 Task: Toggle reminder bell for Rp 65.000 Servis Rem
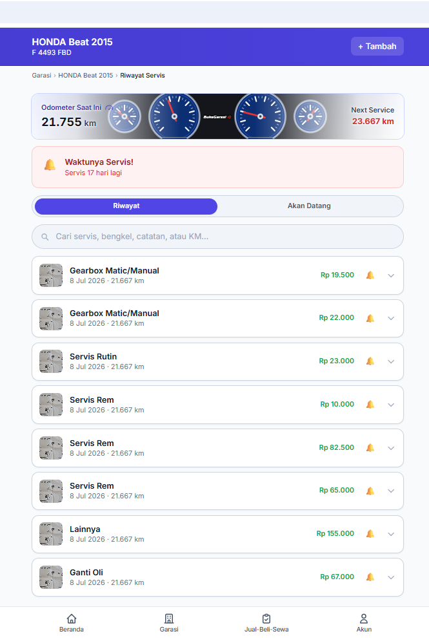click(x=370, y=491)
